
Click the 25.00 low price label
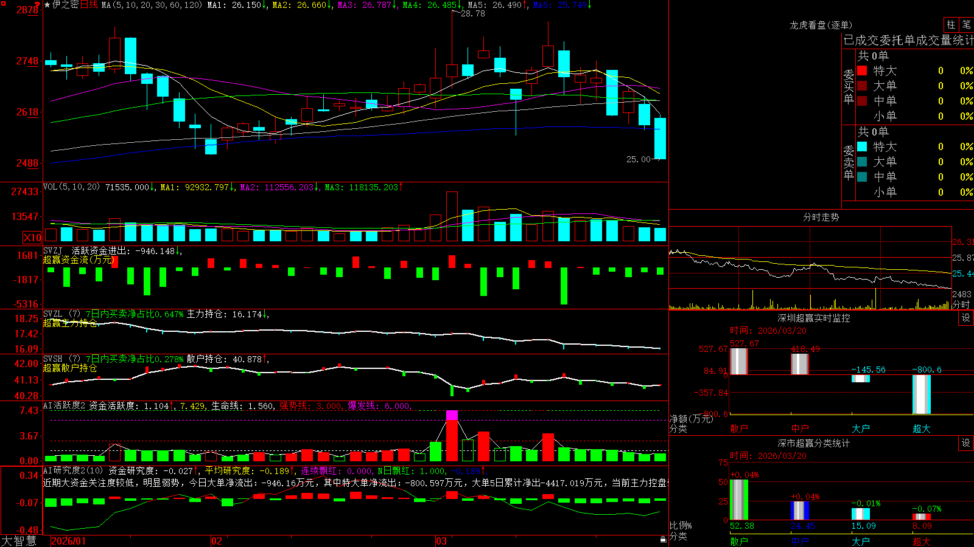point(639,159)
